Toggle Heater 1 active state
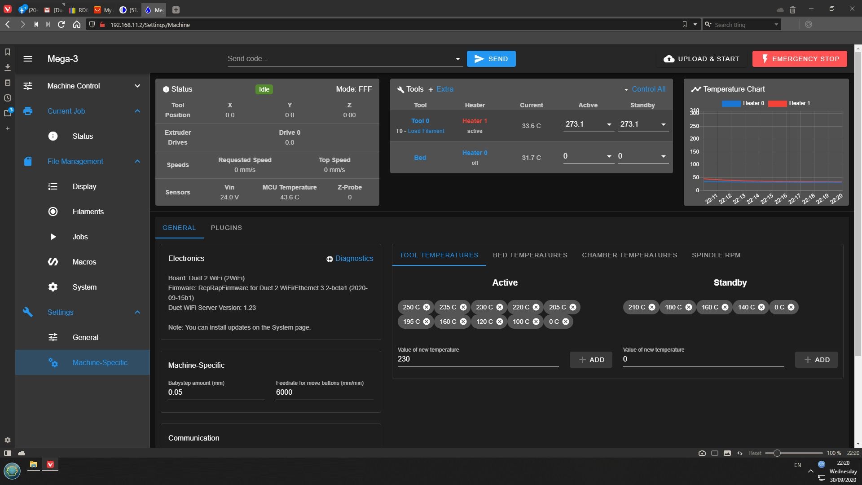Screen dimensions: 862x485 click(x=475, y=121)
